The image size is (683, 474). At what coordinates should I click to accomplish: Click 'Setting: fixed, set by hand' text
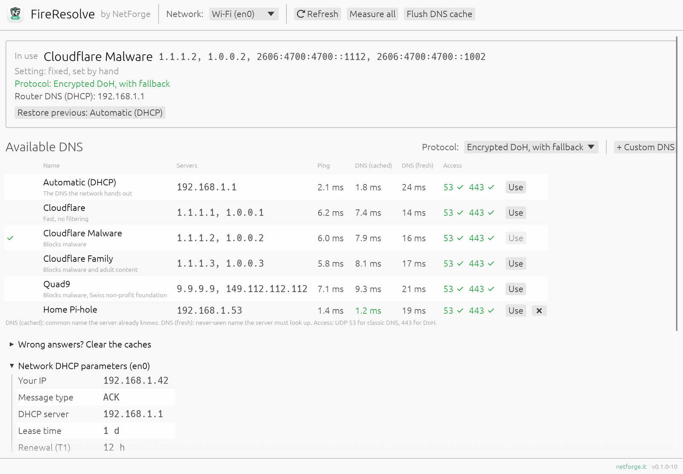pyautogui.click(x=67, y=71)
